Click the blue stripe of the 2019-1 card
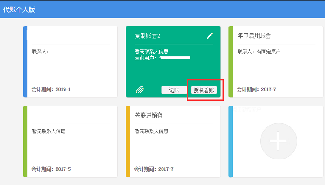 click(x=25, y=62)
